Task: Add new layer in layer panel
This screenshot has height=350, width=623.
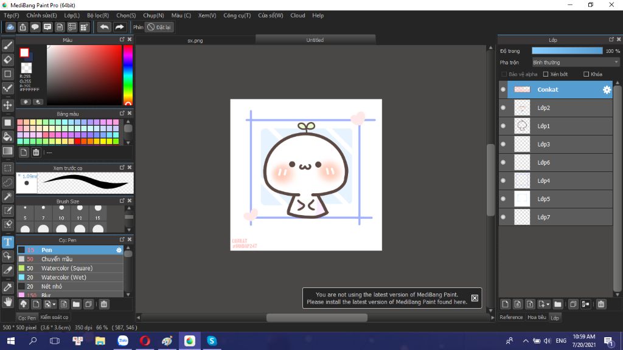Action: (x=505, y=304)
